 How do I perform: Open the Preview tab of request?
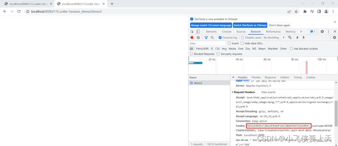pos(256,78)
